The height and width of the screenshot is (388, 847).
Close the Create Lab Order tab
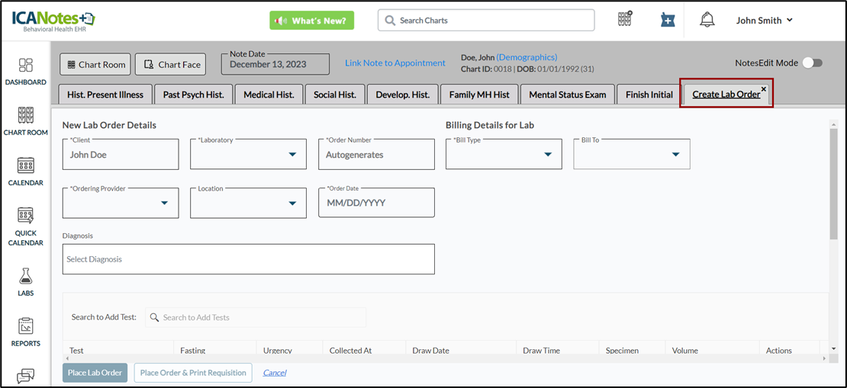click(763, 89)
